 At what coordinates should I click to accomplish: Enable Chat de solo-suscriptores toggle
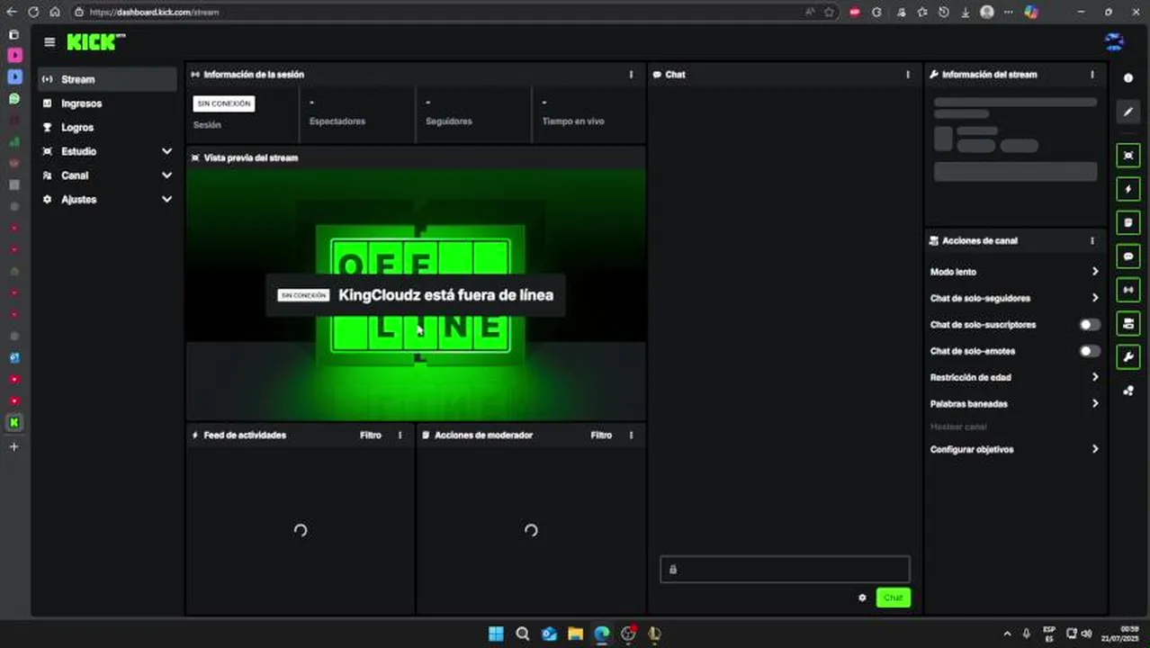[1090, 325]
